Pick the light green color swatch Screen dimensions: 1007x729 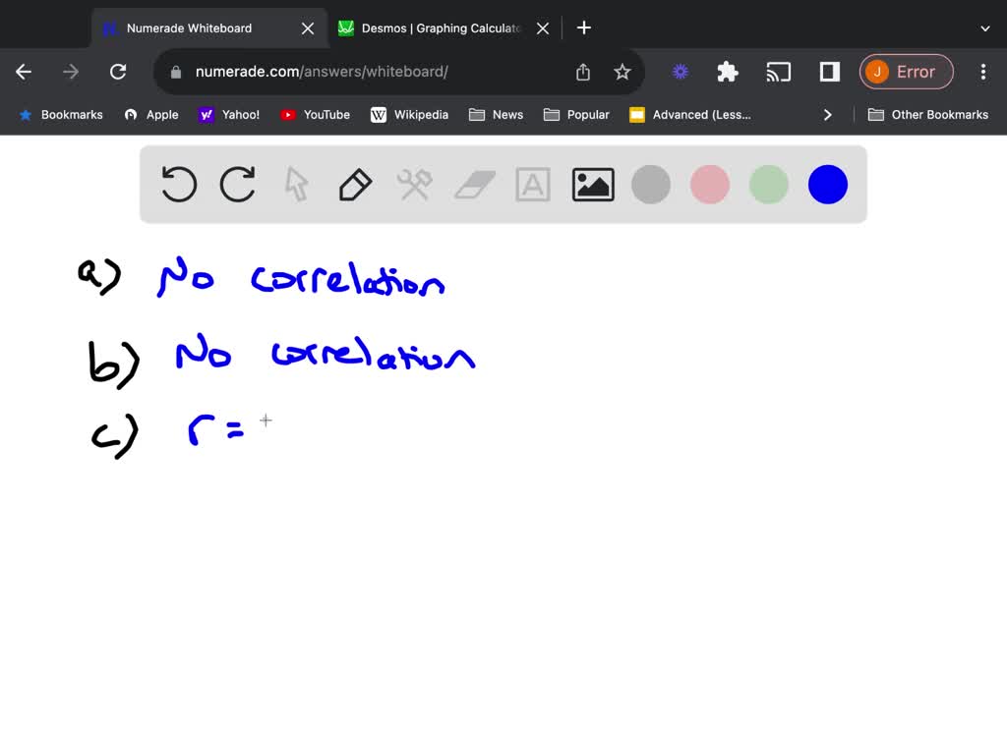point(769,185)
